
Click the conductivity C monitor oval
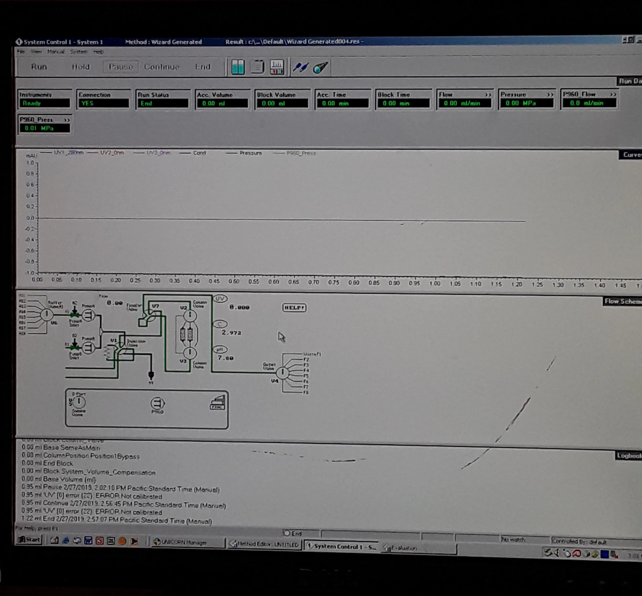[220, 324]
